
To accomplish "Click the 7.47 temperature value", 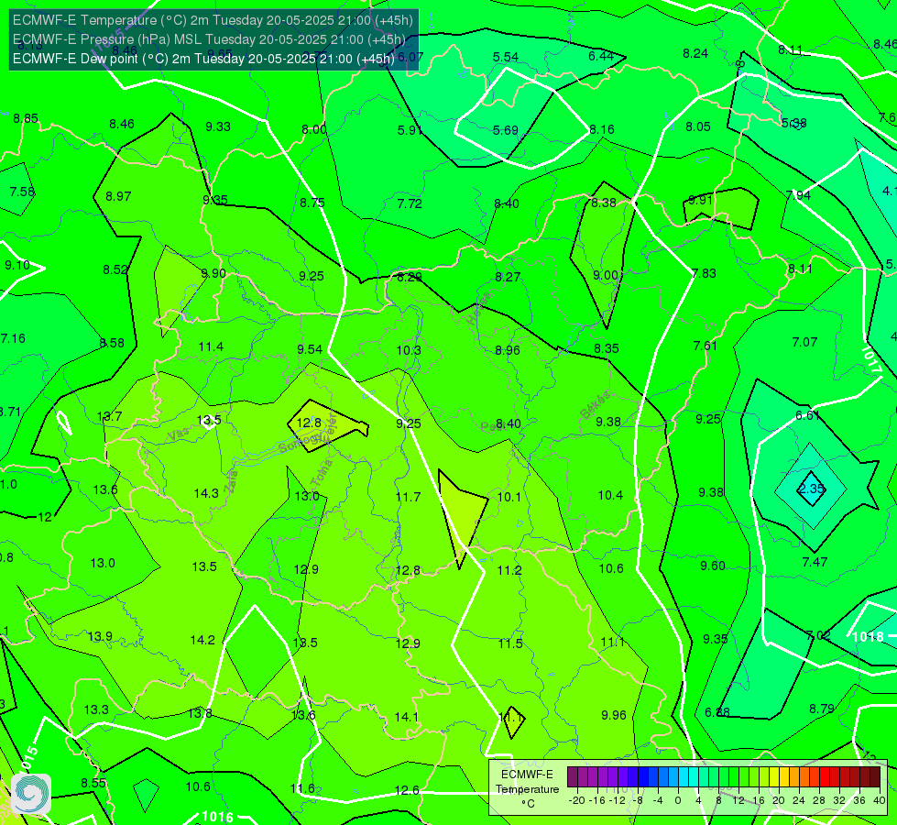I will click(x=815, y=562).
